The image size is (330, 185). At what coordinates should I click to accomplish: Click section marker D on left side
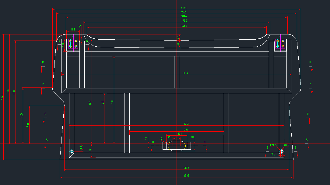(x=43, y=62)
